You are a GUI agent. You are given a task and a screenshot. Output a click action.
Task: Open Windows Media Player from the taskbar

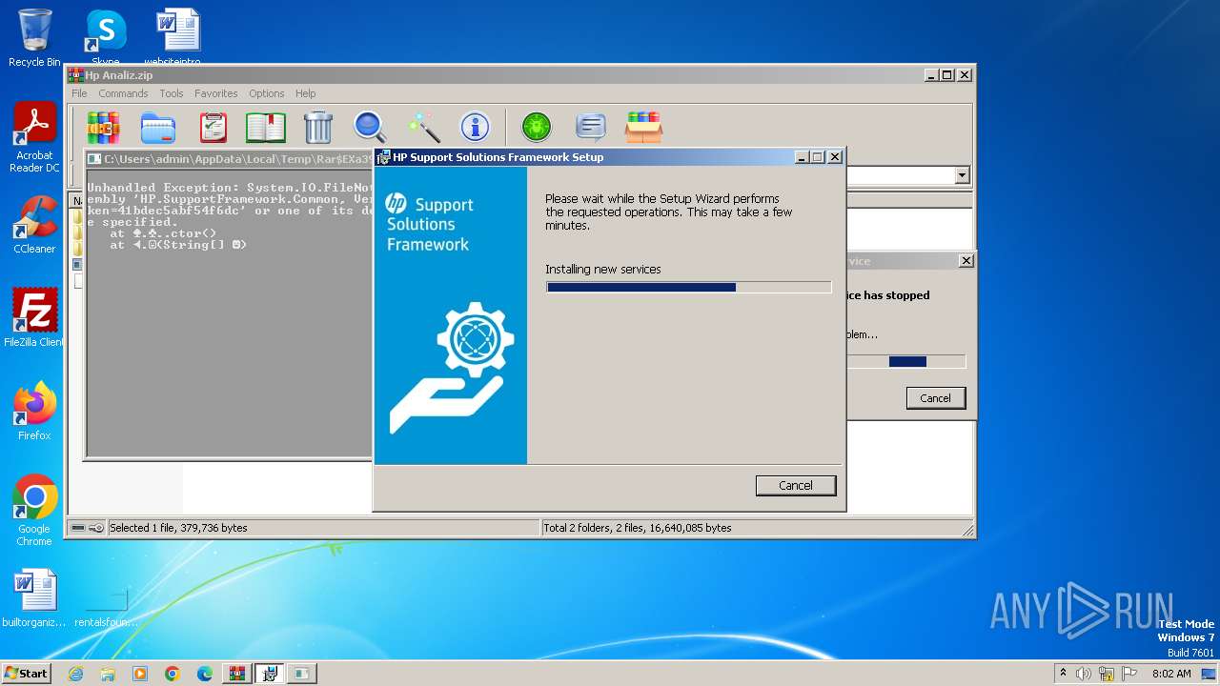[x=140, y=674]
